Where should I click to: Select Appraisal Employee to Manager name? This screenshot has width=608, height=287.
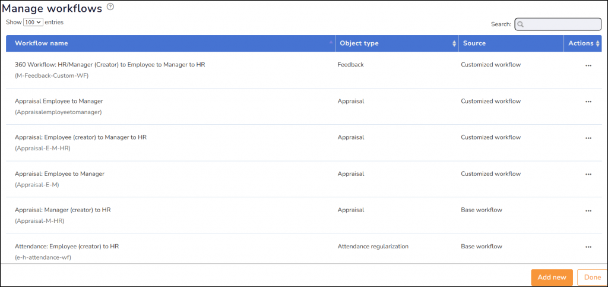click(59, 101)
